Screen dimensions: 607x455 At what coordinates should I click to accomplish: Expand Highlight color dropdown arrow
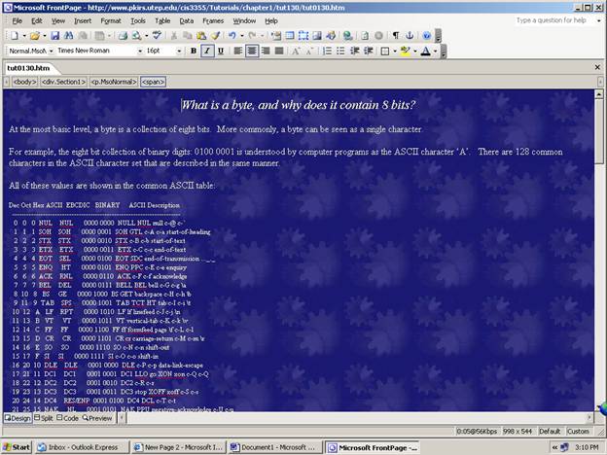(x=415, y=52)
